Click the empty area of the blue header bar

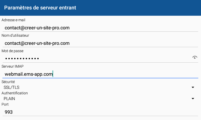(138, 8)
